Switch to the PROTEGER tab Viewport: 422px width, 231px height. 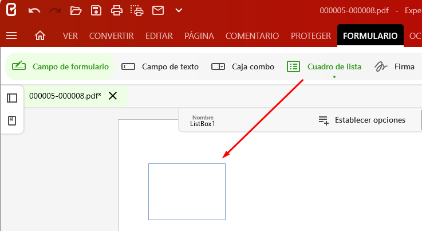(x=311, y=36)
